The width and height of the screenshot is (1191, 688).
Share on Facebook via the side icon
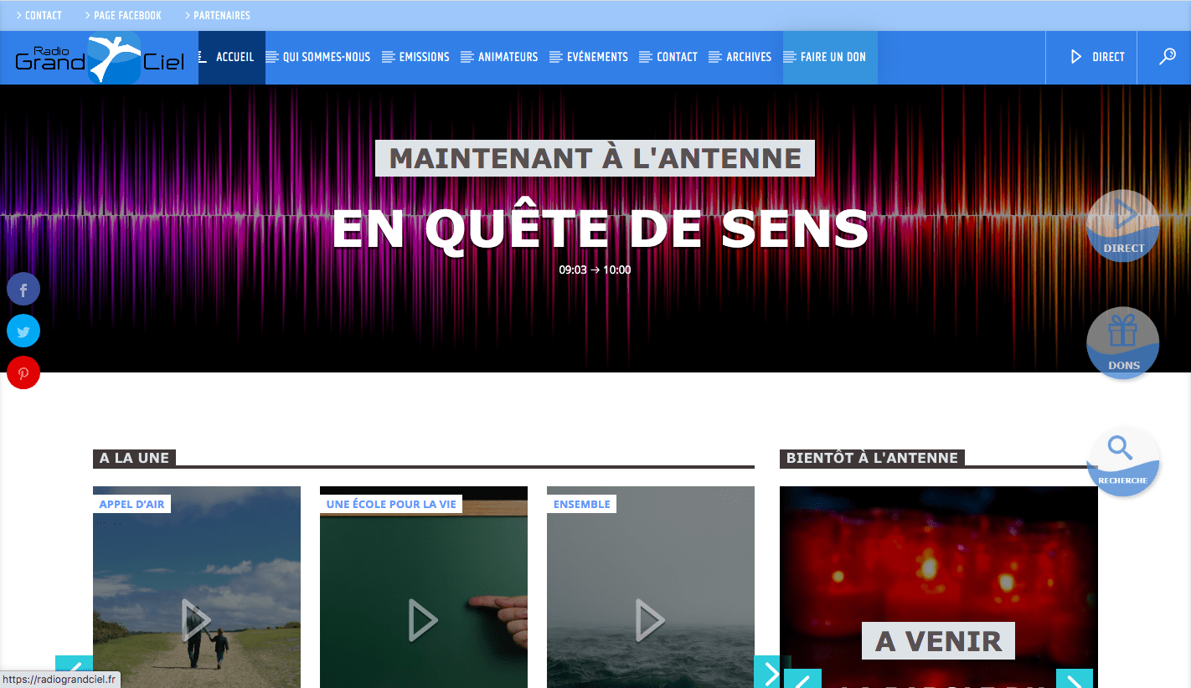point(23,290)
